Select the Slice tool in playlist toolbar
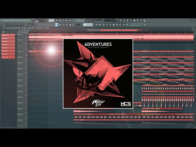 point(18,28)
